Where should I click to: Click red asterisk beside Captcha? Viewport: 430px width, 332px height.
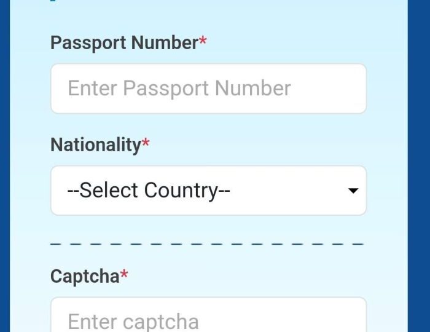click(x=124, y=275)
